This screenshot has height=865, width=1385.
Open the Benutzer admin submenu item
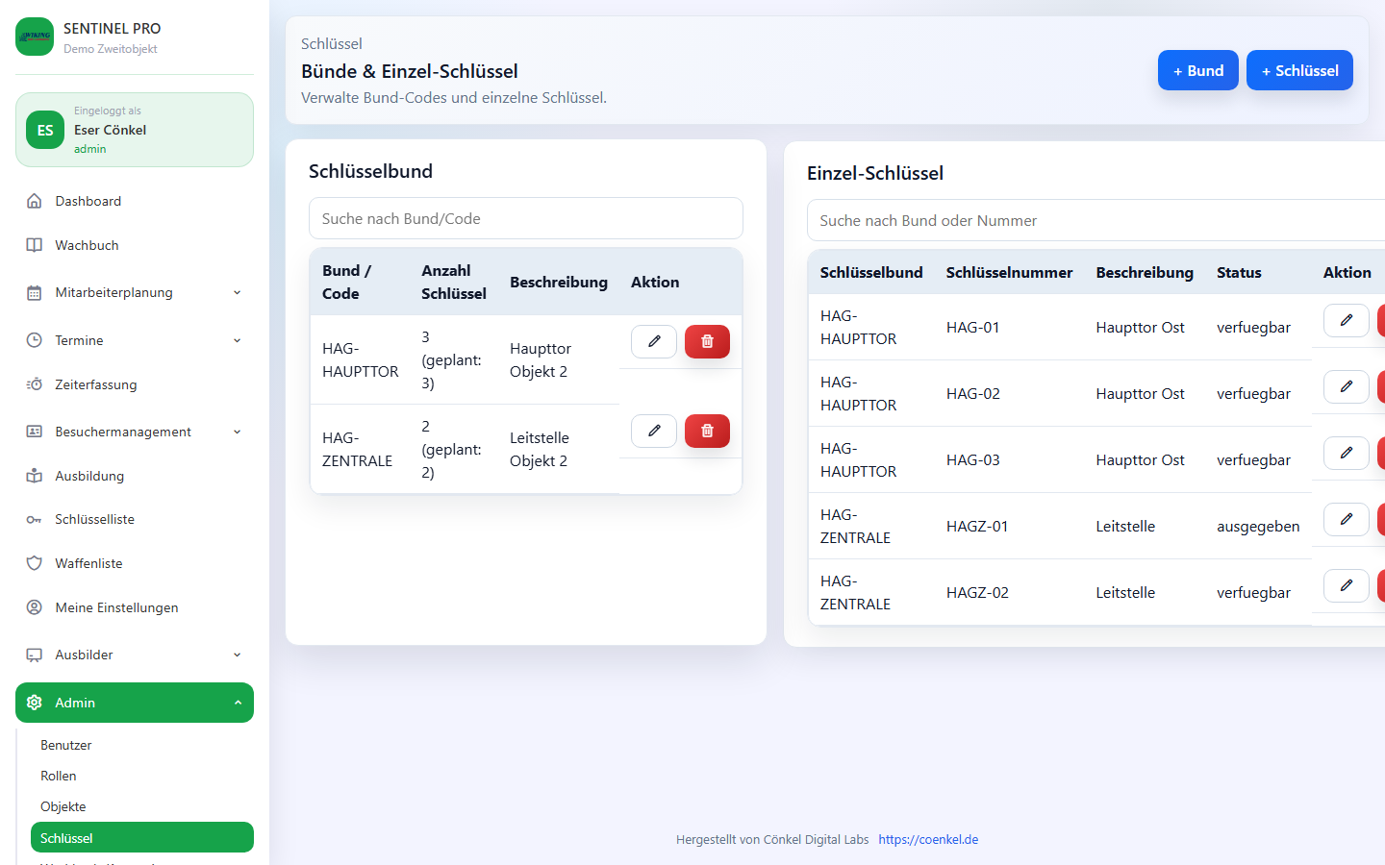[66, 745]
